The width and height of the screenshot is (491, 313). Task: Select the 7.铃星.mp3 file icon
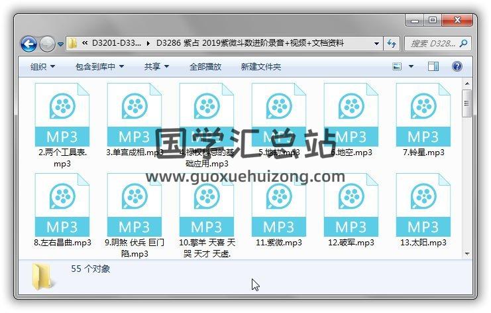pyautogui.click(x=423, y=115)
